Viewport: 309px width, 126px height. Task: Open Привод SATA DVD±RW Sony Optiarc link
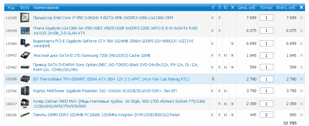tap(116, 67)
